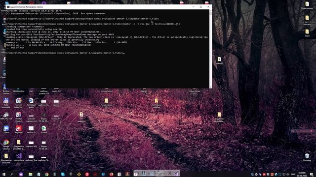Open the purple round app on the taskbar
The width and height of the screenshot is (316, 177).
21,174
